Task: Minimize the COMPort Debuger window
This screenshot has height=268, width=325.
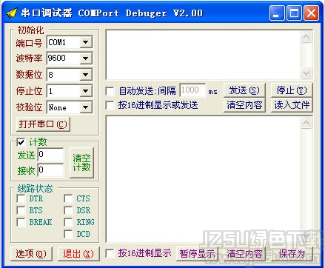Action: pos(277,13)
